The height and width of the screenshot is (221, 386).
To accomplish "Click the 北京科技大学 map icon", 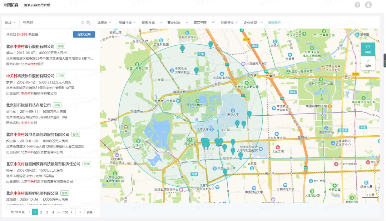I will tap(277, 134).
